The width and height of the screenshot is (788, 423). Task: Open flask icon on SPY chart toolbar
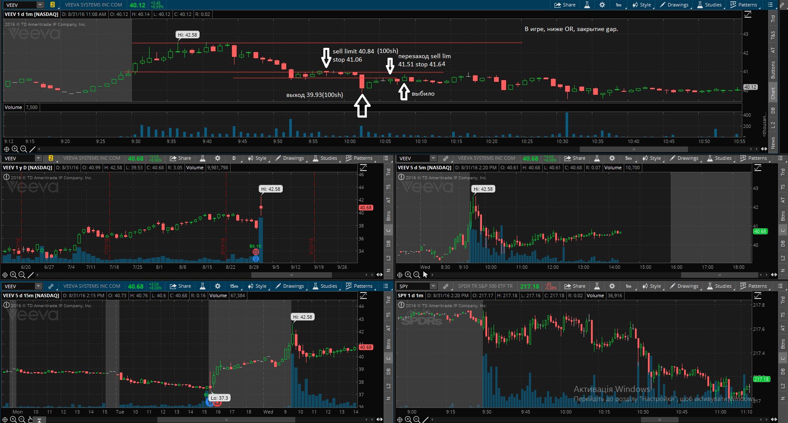click(597, 286)
